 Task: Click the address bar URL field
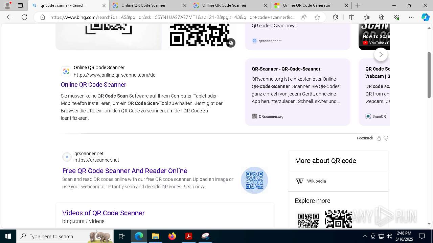click(x=173, y=17)
